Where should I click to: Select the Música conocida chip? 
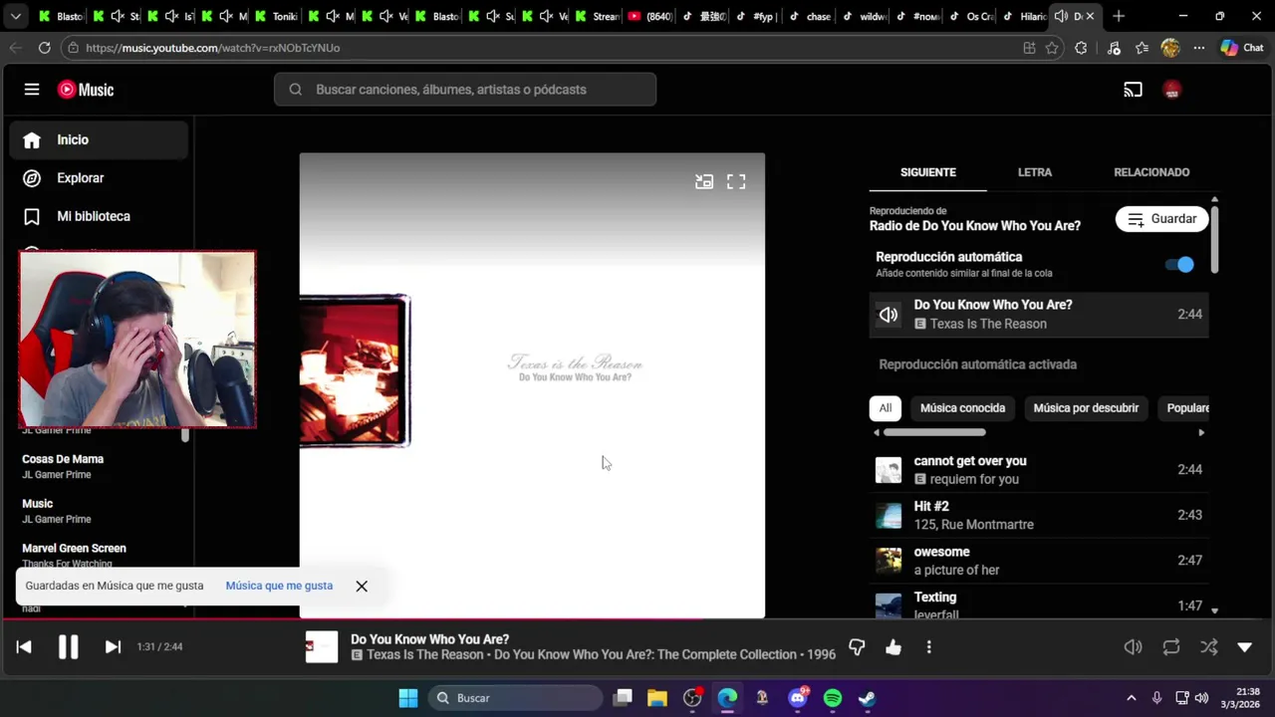(x=962, y=408)
